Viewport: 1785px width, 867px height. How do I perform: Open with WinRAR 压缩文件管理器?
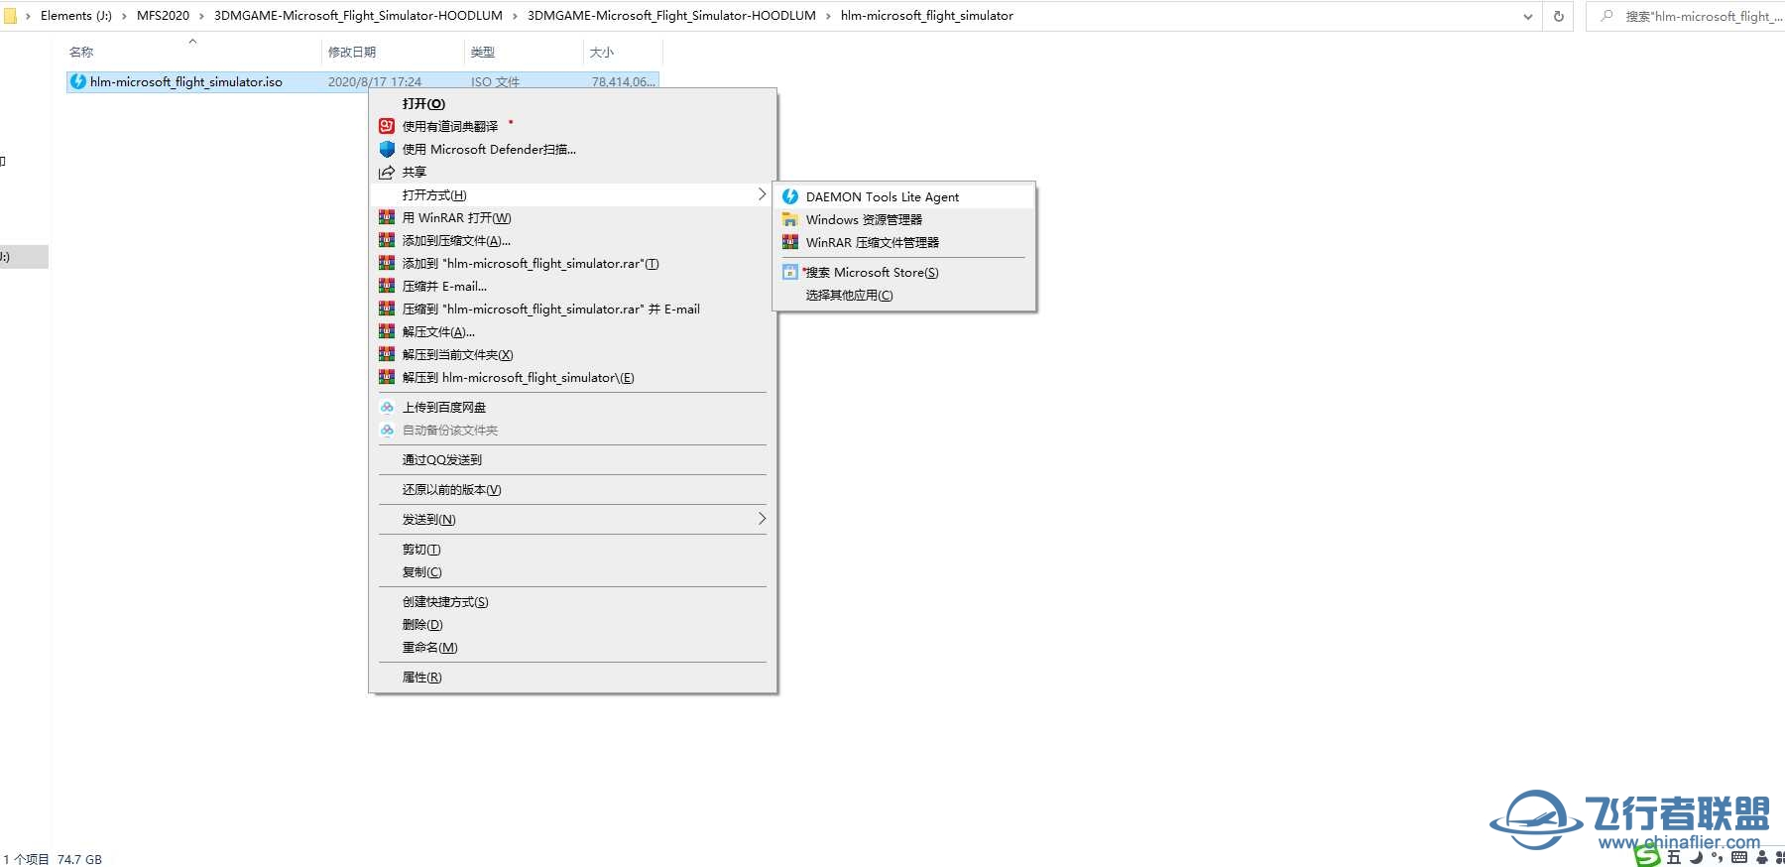tap(903, 242)
